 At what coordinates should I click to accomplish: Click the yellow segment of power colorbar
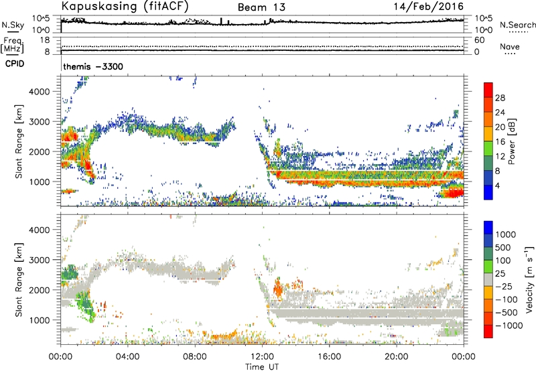click(488, 134)
